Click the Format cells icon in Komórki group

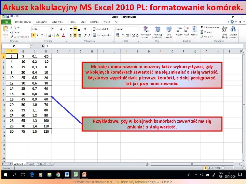(x=194, y=29)
